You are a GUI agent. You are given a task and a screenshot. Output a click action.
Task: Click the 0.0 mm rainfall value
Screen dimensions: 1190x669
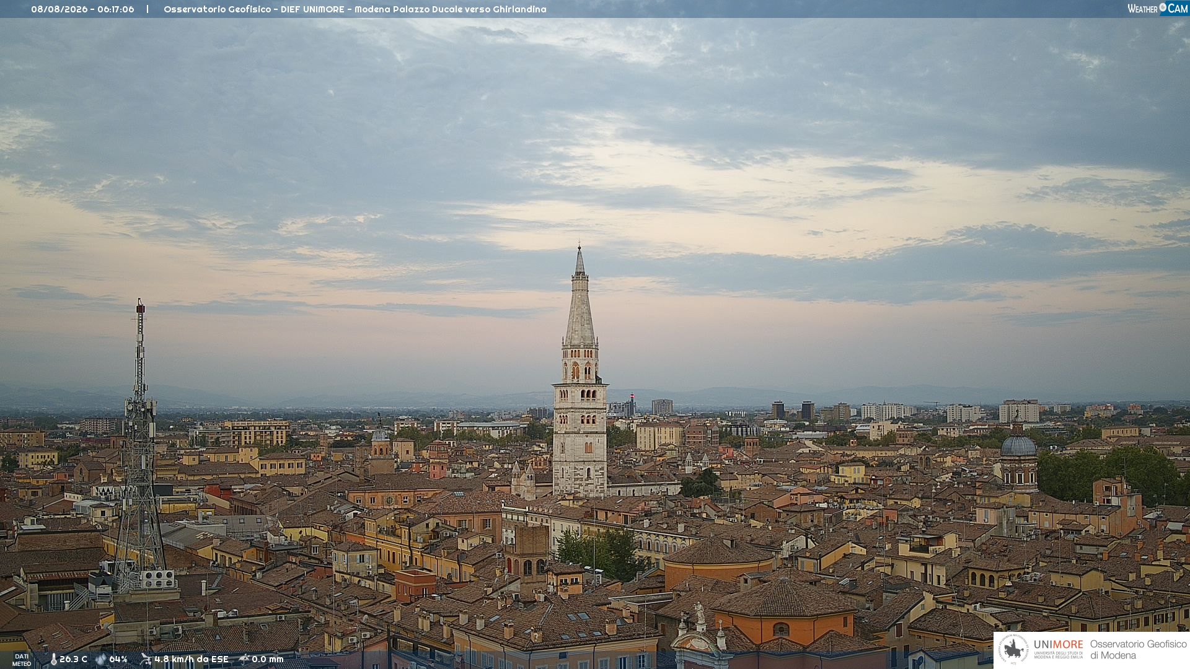[268, 660]
